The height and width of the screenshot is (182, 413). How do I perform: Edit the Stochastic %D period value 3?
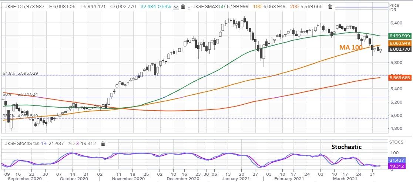(x=78, y=143)
